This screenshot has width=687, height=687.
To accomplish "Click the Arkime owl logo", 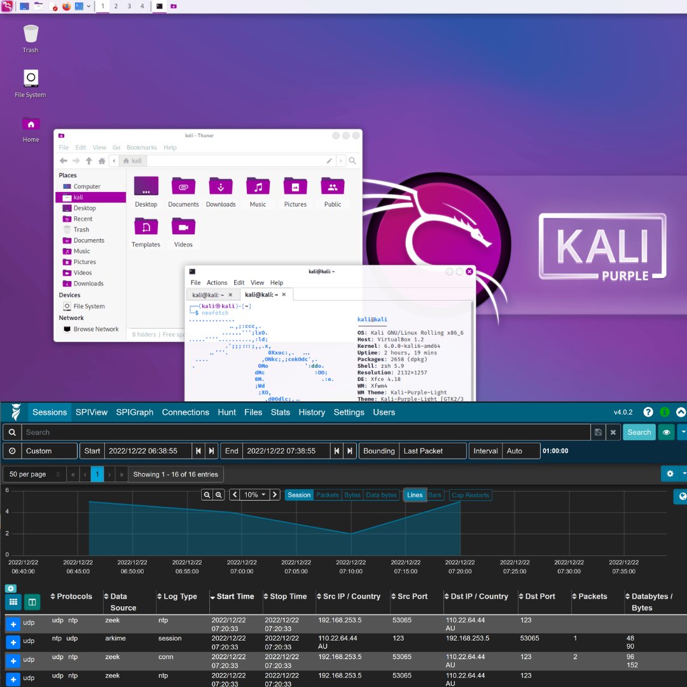I will coord(16,412).
